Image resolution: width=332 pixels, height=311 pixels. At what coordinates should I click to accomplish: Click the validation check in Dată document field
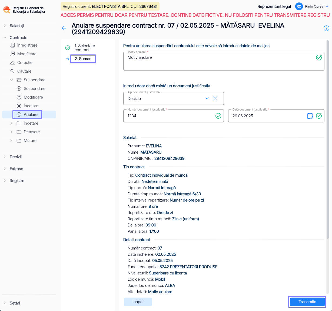[319, 116]
